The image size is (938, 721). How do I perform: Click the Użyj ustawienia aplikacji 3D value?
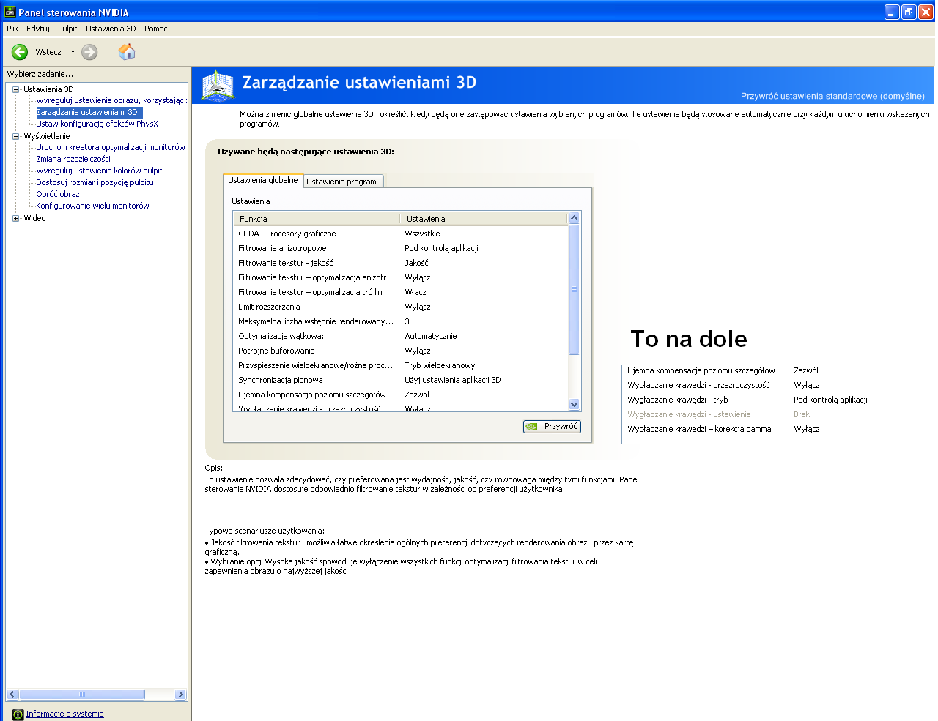453,380
